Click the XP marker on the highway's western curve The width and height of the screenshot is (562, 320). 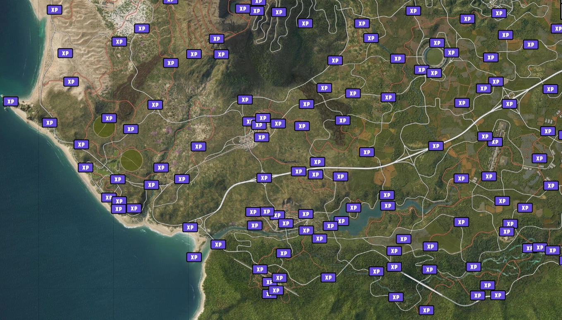264,178
